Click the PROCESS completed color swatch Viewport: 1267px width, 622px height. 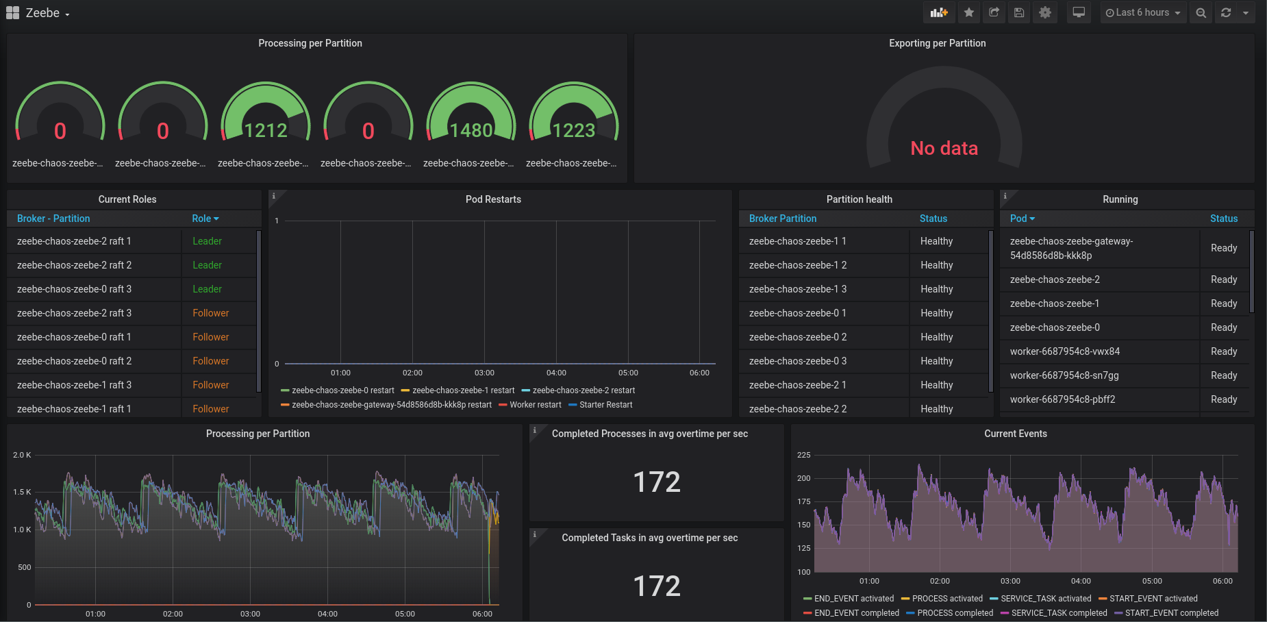tap(910, 613)
